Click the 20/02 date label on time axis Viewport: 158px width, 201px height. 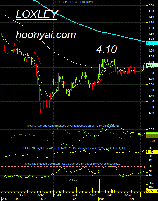(x=92, y=195)
